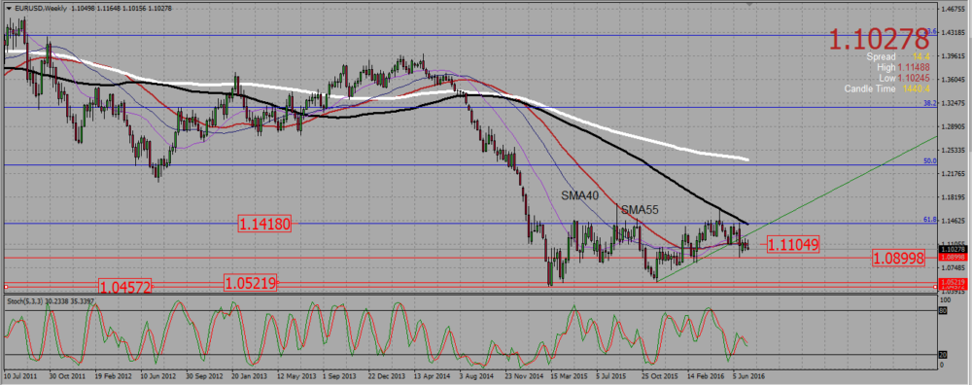The width and height of the screenshot is (972, 385).
Task: Click the white handle on the 1.04572 line
Action: [x=6, y=287]
